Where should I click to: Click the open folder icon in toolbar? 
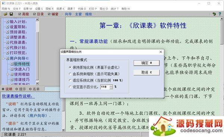tap(6, 14)
